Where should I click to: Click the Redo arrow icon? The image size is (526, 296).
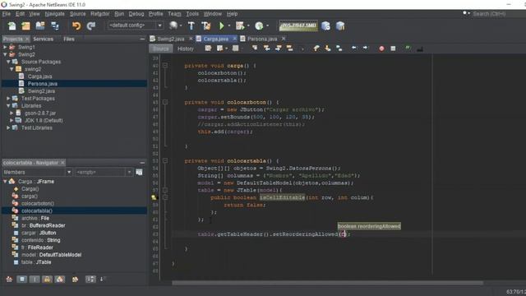pyautogui.click(x=91, y=25)
